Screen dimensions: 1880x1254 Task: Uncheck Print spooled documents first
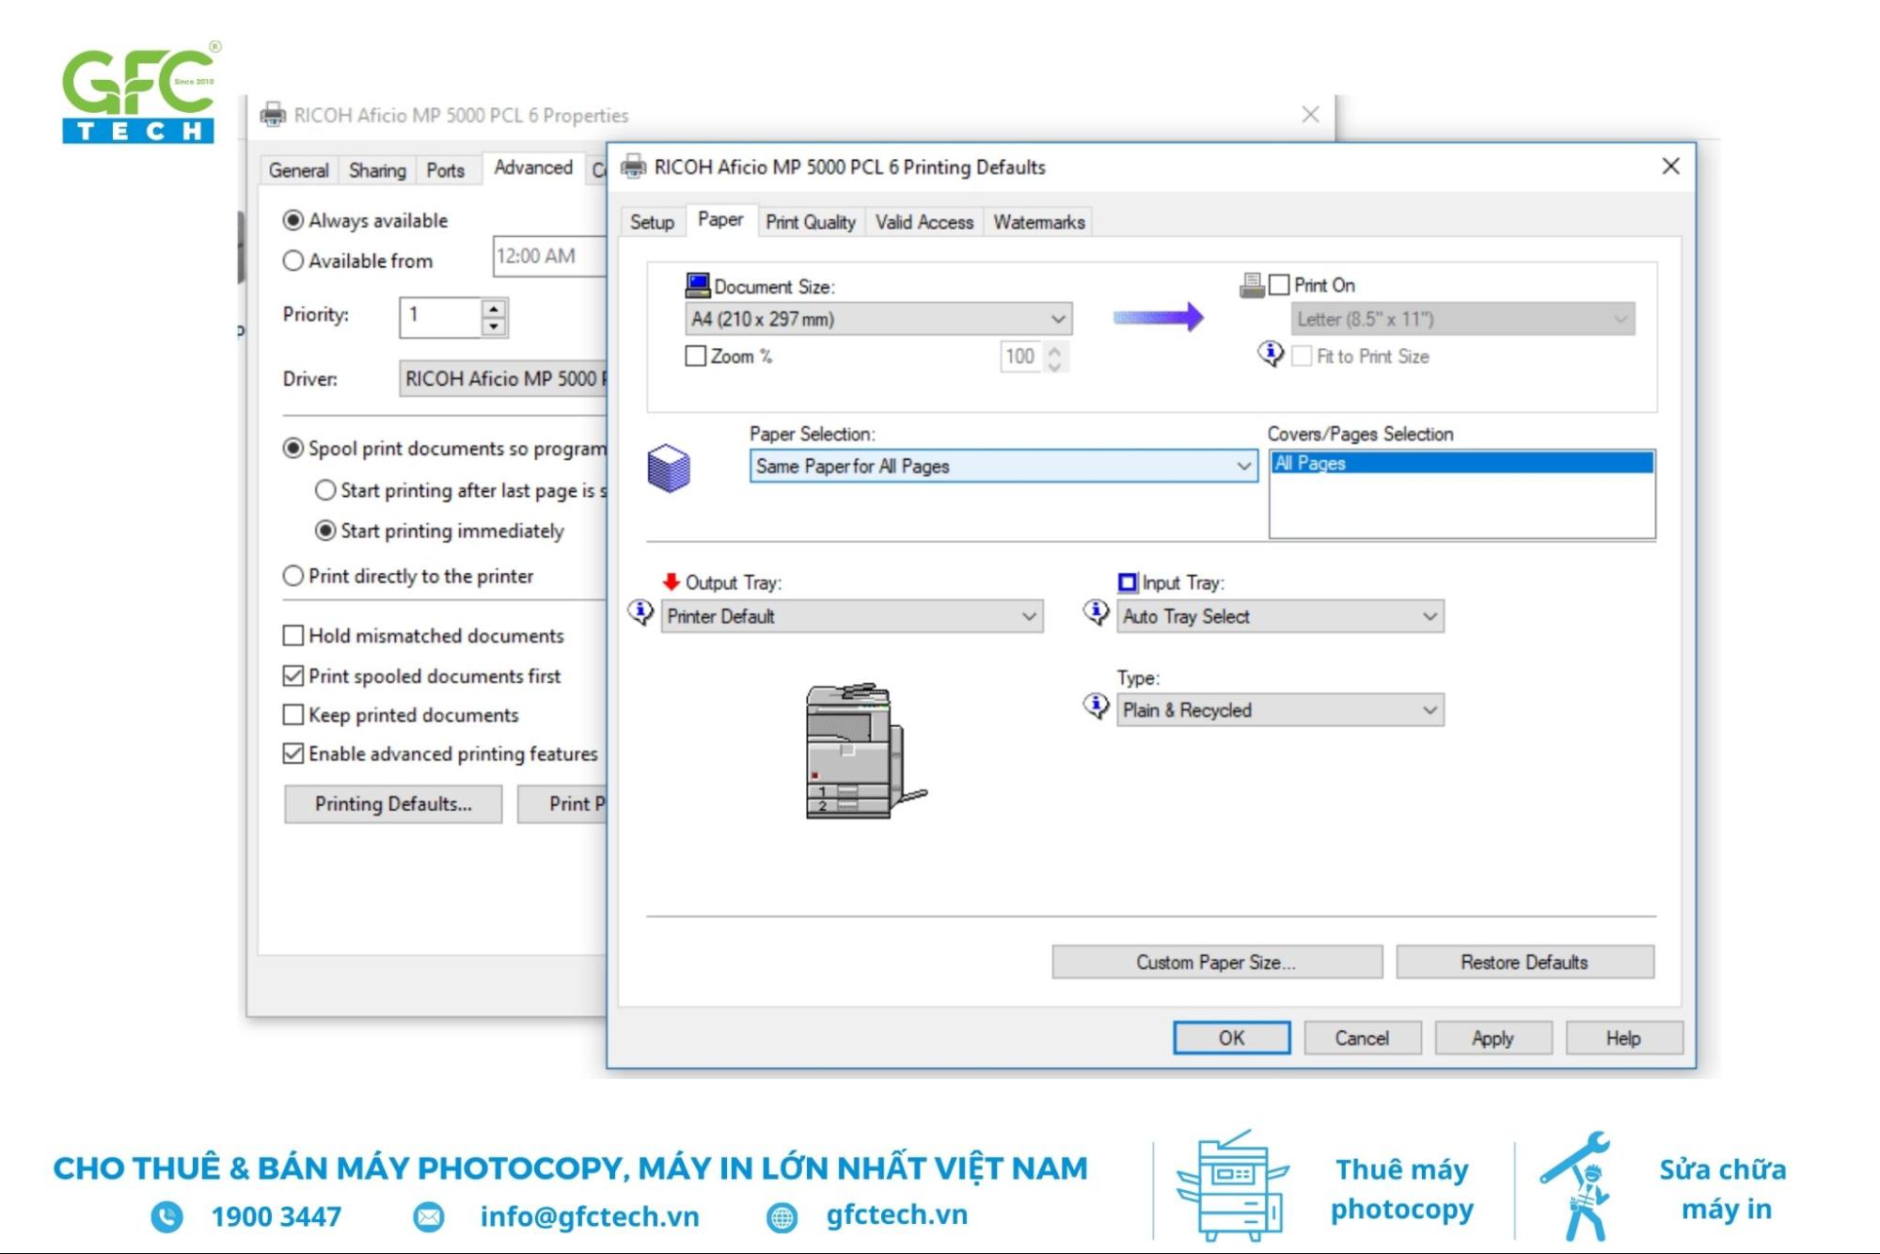coord(293,676)
